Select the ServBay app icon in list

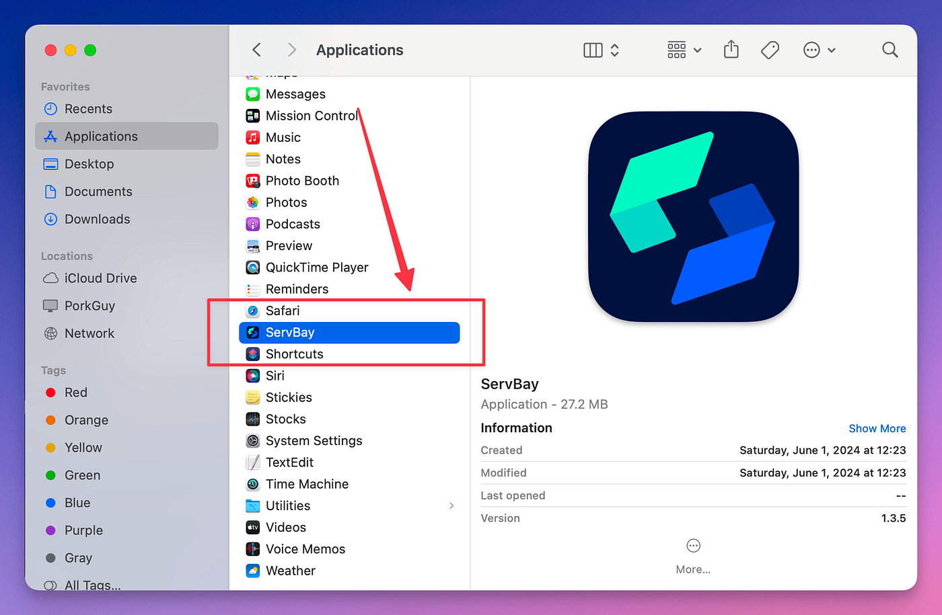pos(253,332)
